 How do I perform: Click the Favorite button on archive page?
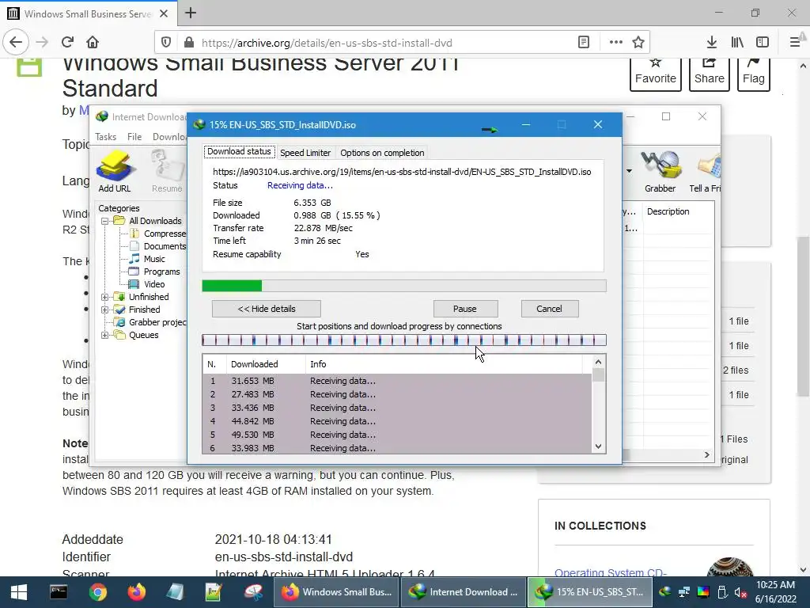click(656, 74)
